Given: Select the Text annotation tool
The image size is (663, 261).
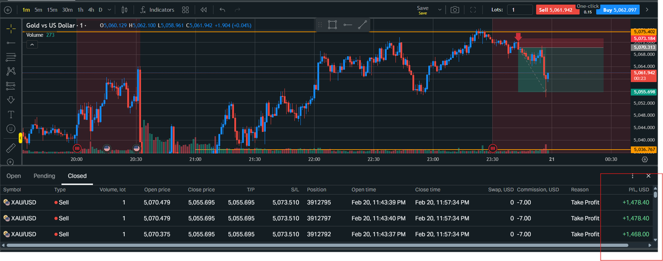Looking at the screenshot, I should [10, 114].
